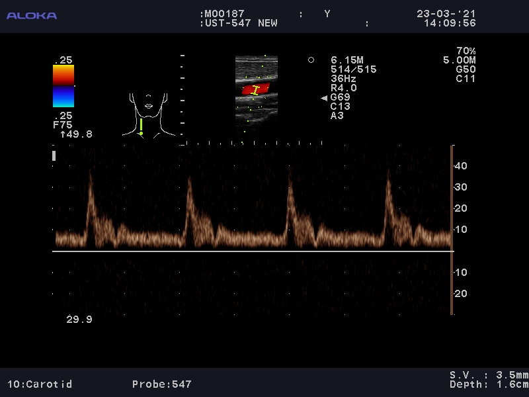Click the up arrow beside 49.8
The width and height of the screenshot is (529, 397).
tap(62, 134)
